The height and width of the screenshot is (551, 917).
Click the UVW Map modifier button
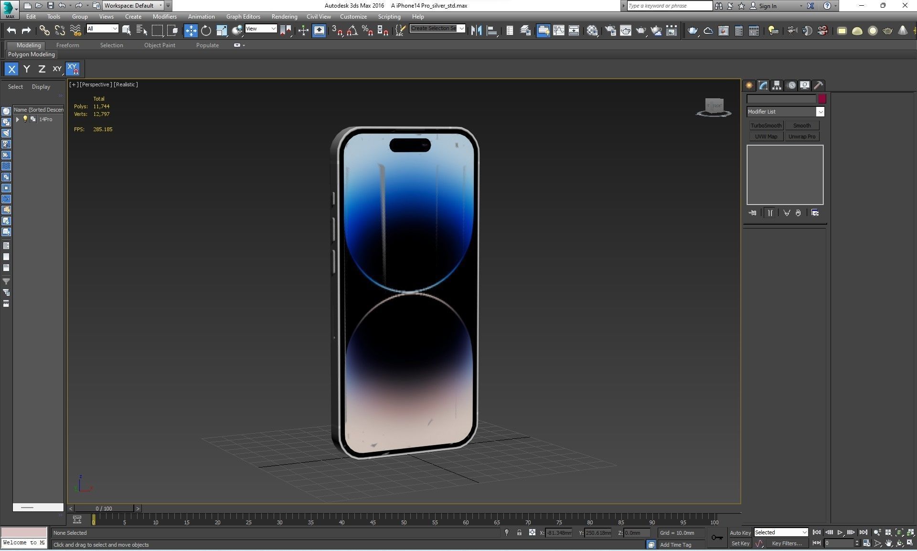[x=766, y=136]
